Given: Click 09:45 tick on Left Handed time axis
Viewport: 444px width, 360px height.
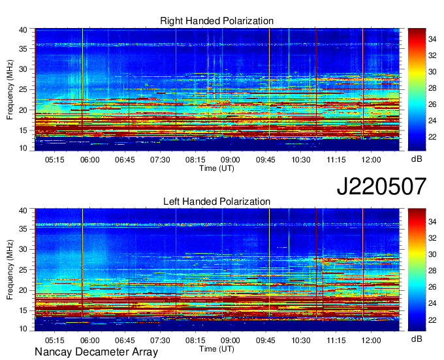Looking at the screenshot, I should click(x=266, y=340).
